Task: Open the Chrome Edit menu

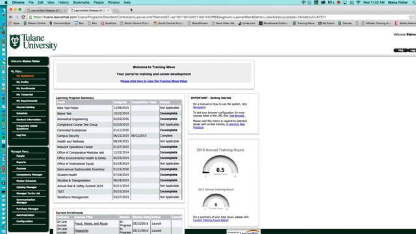Action: tap(40, 3)
